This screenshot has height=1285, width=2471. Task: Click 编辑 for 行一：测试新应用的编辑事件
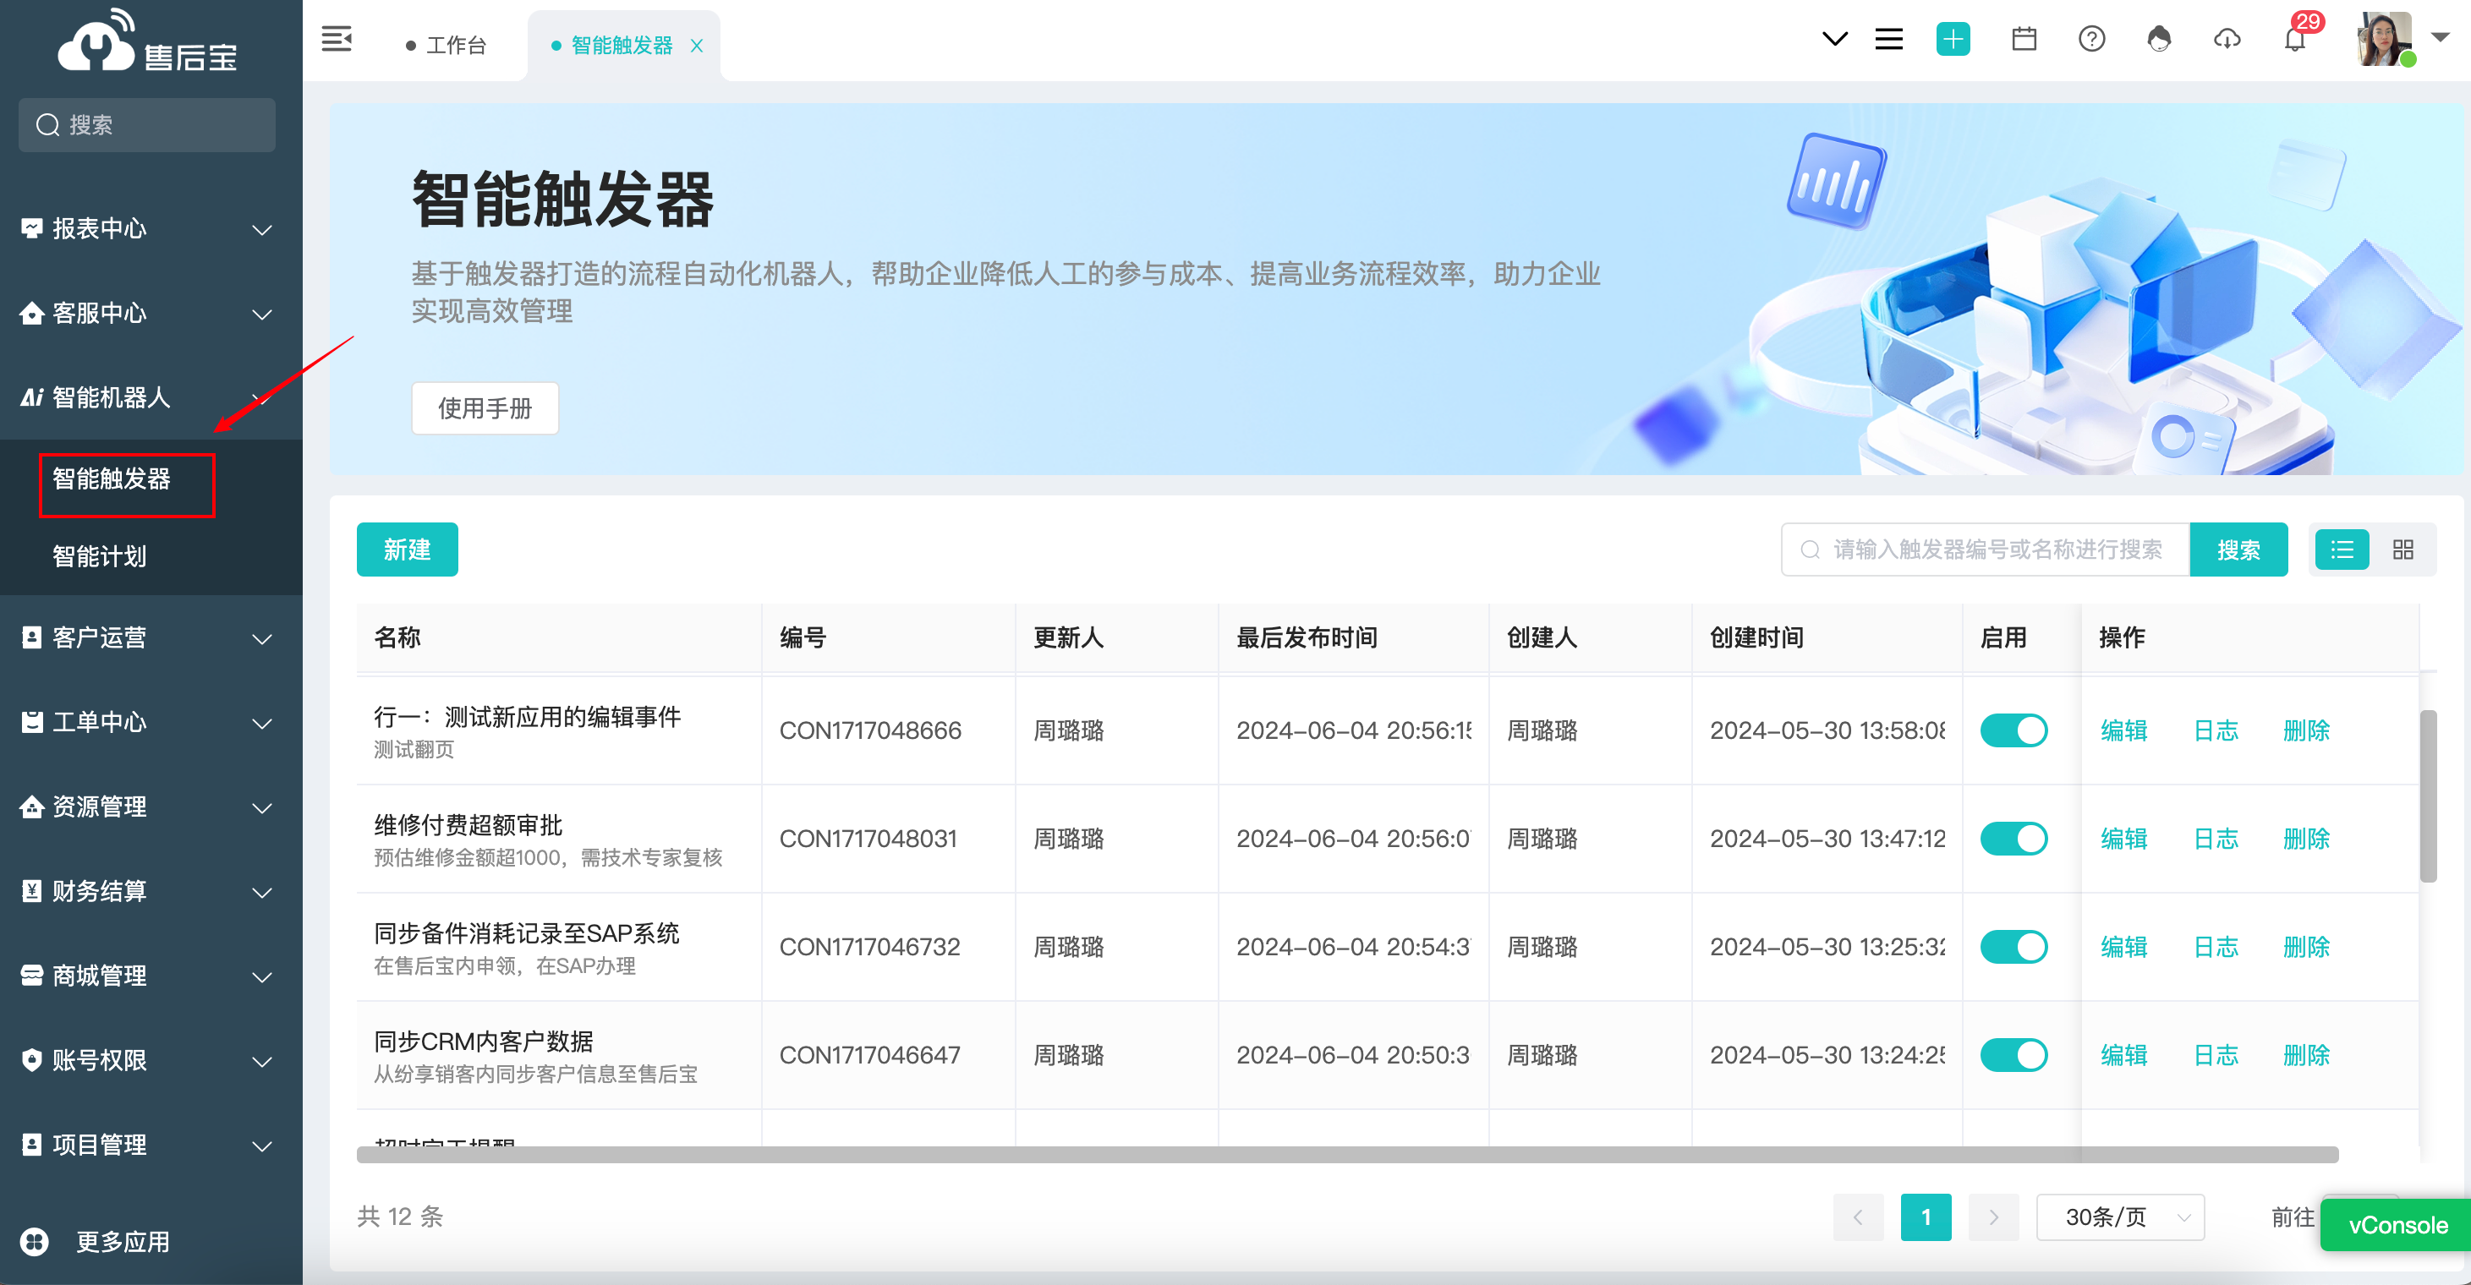[x=2123, y=730]
